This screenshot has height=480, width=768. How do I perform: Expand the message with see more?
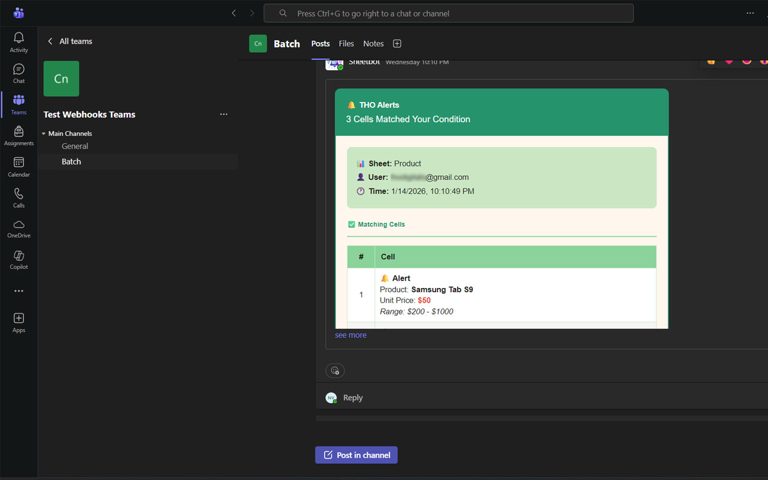point(350,335)
